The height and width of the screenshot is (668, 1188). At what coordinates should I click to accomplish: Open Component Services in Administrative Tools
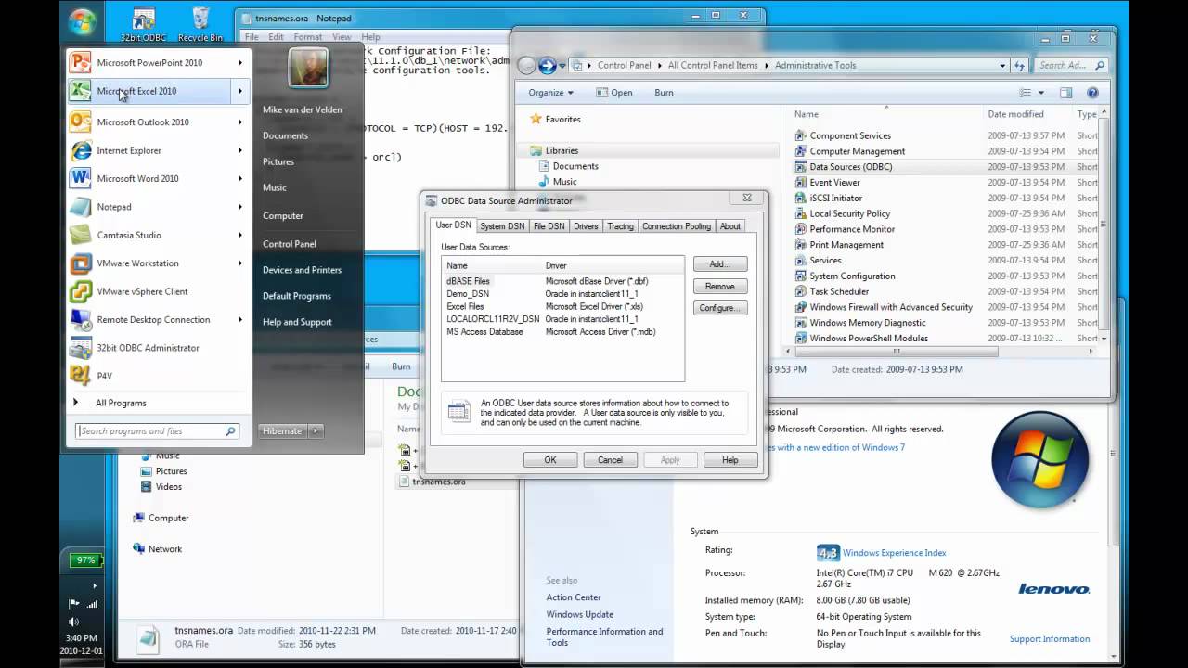point(849,135)
